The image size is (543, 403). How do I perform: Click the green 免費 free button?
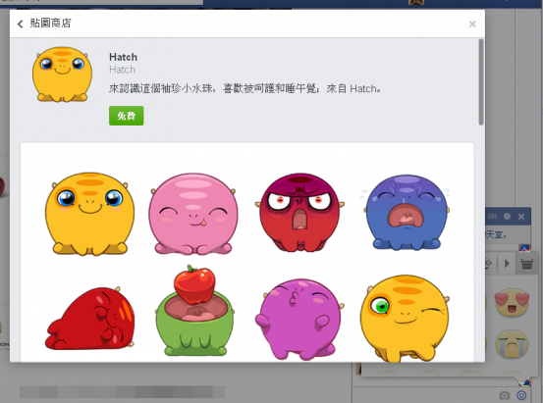126,116
